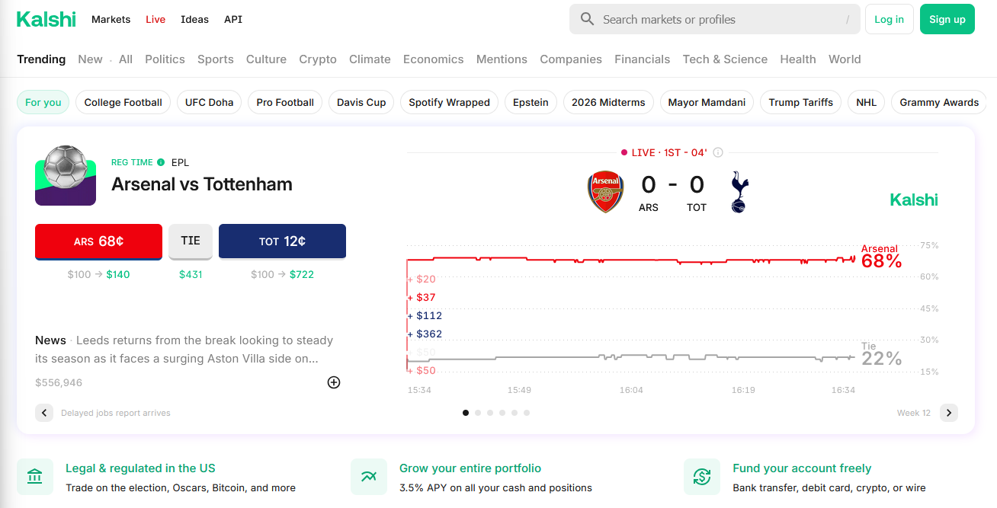Buy Arsenal at 68¢
Screen dimensions: 997x508
(98, 241)
